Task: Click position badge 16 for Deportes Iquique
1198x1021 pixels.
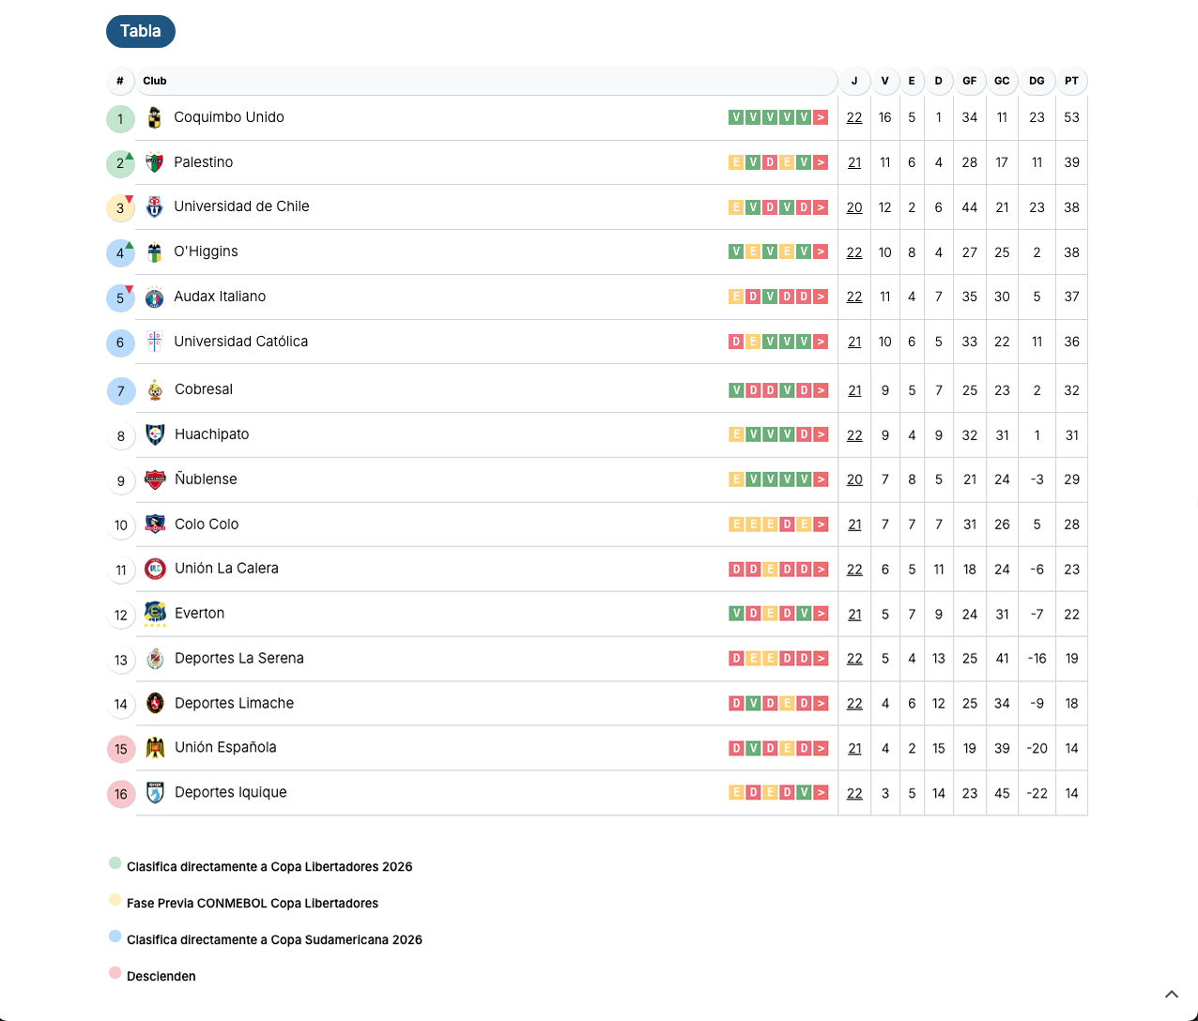Action: tap(121, 795)
